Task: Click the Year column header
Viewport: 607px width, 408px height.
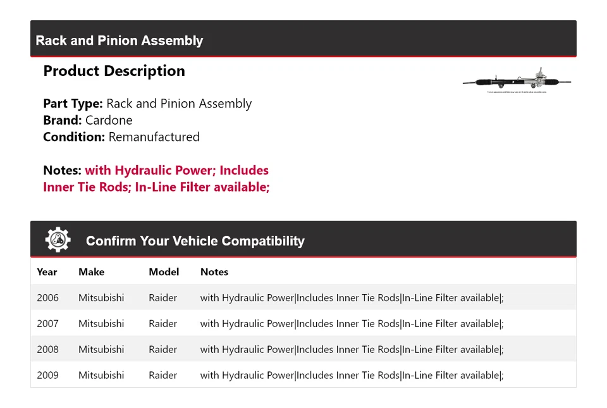Action: [47, 272]
